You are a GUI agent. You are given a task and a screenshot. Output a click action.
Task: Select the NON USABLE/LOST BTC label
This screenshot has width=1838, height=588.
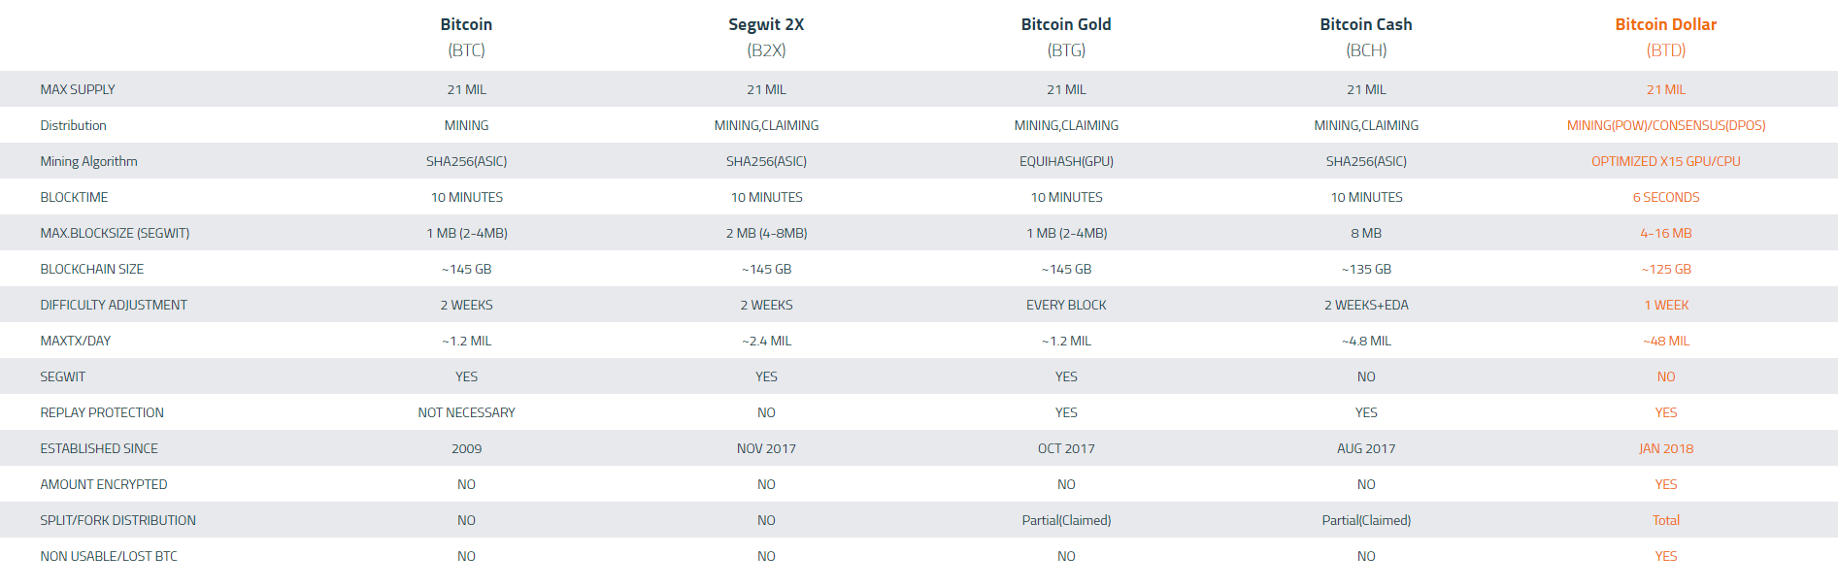coord(109,556)
